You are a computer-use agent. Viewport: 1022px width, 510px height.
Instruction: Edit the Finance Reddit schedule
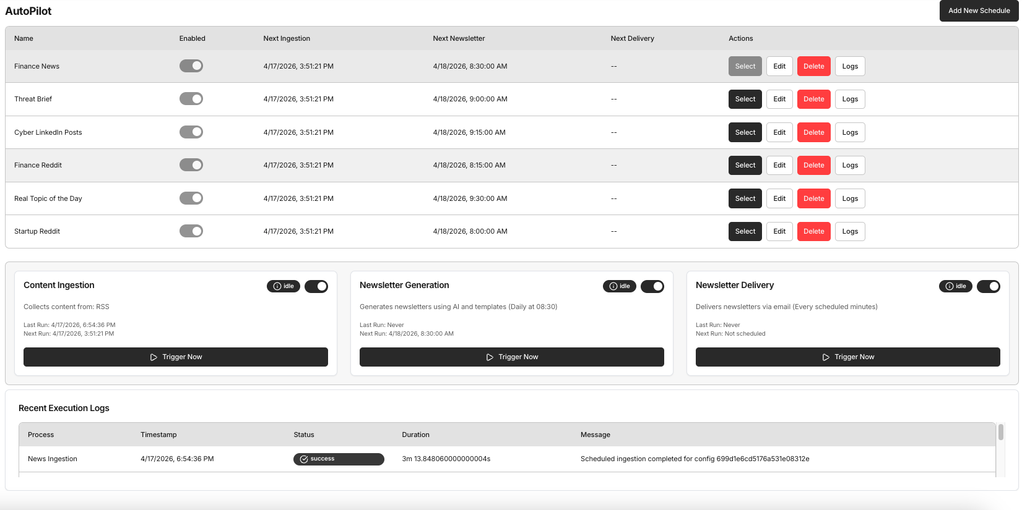coord(779,165)
